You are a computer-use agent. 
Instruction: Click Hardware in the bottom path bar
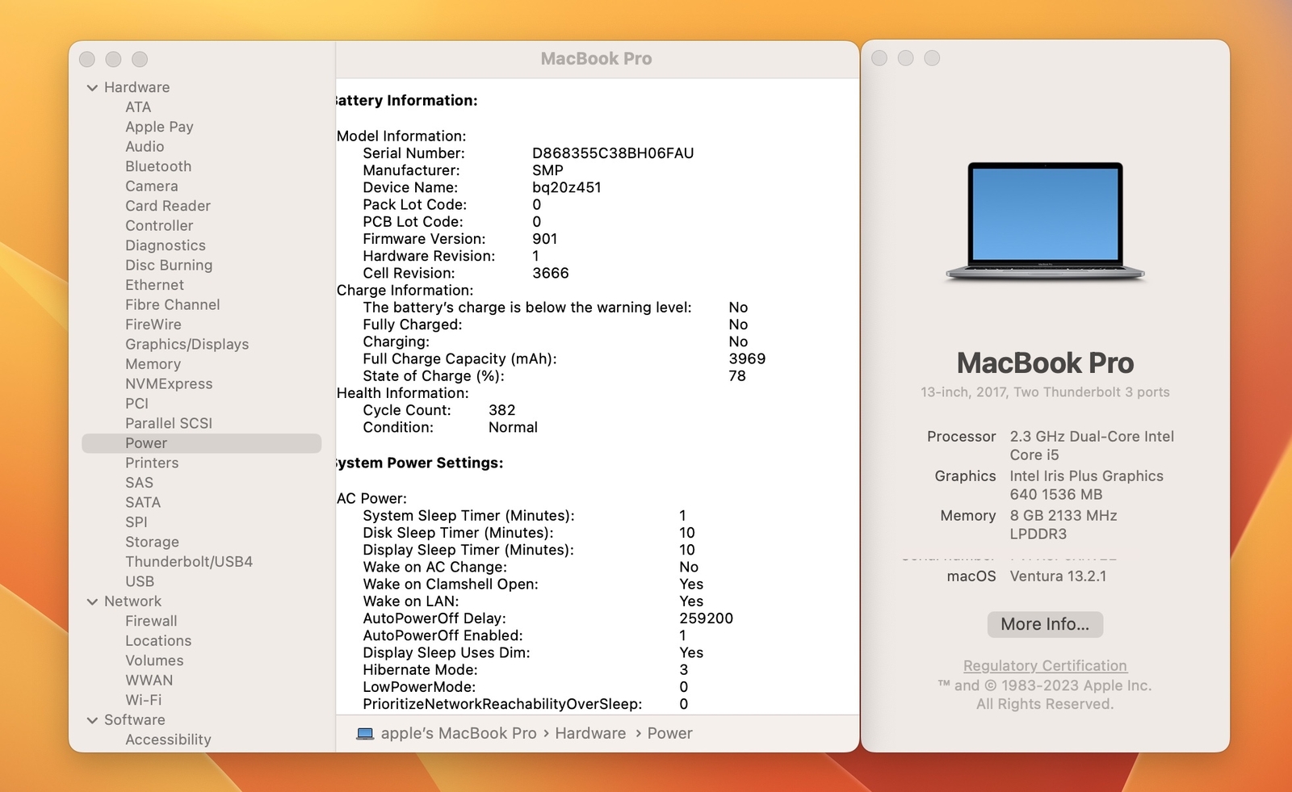590,734
